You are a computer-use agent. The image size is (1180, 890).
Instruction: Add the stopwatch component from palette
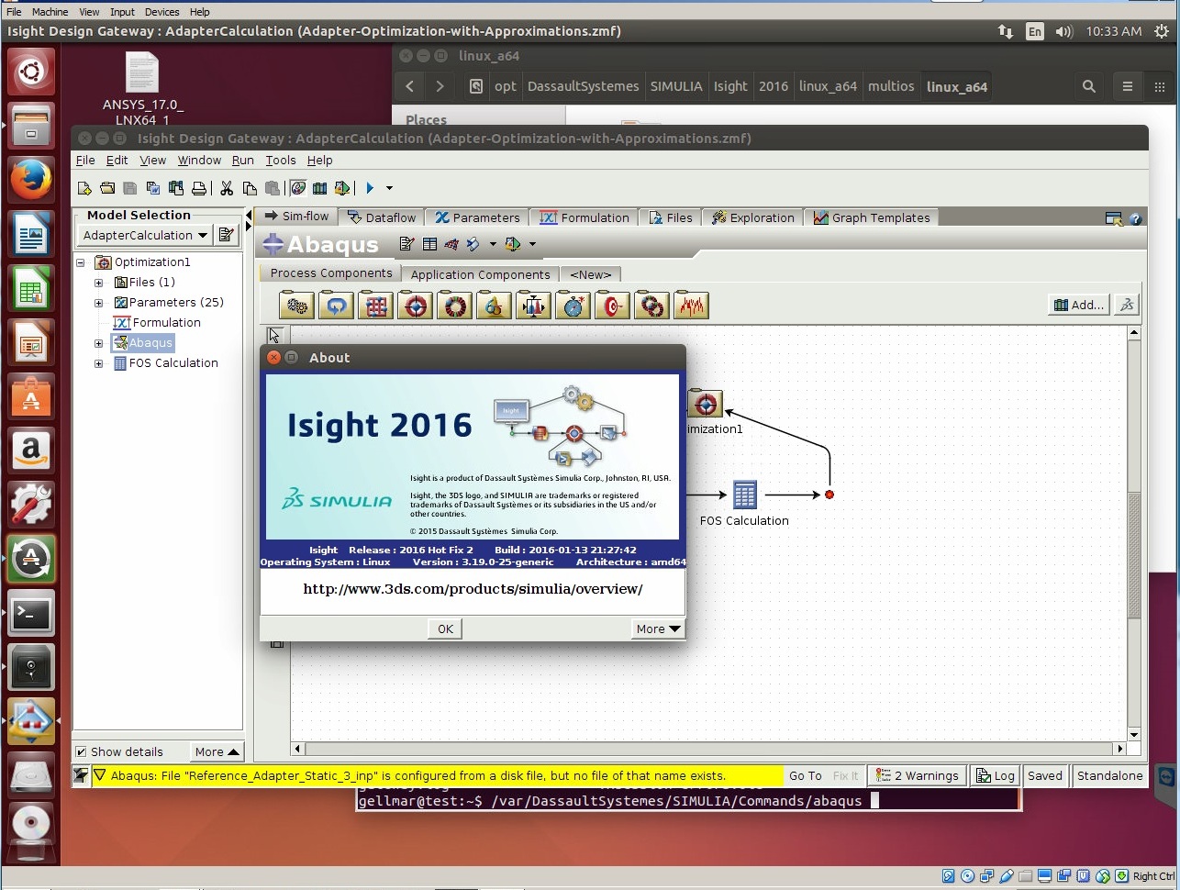coord(573,306)
